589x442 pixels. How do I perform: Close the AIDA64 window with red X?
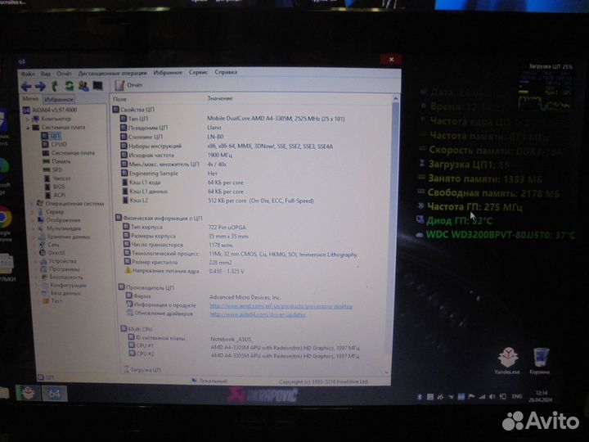(391, 60)
